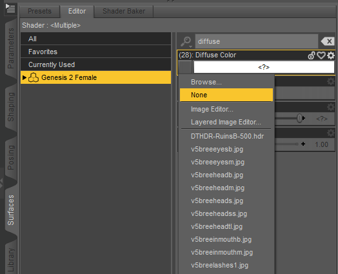Click the white Diffuse Color swatch

click(x=264, y=67)
